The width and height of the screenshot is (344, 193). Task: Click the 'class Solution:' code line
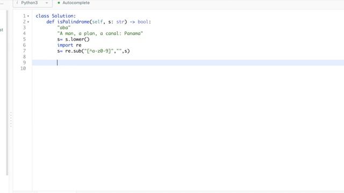pyautogui.click(x=56, y=16)
